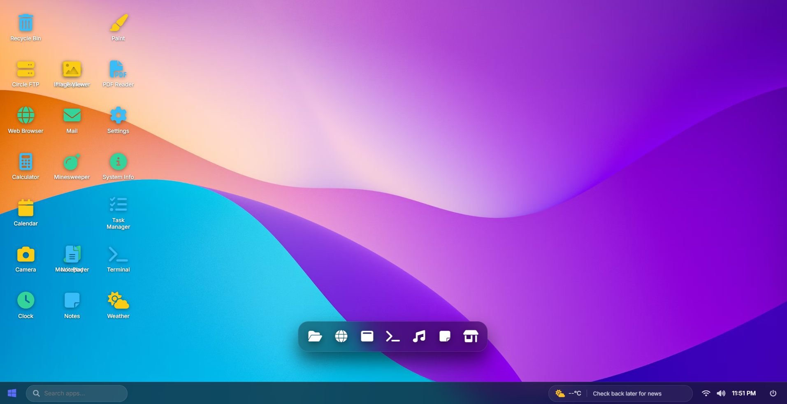
Task: Open Circle FTP from the desktop
Action: pyautogui.click(x=26, y=74)
